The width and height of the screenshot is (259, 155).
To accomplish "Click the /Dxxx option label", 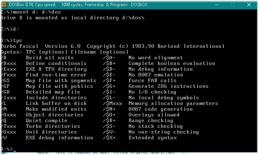I will click(x=9, y=63).
